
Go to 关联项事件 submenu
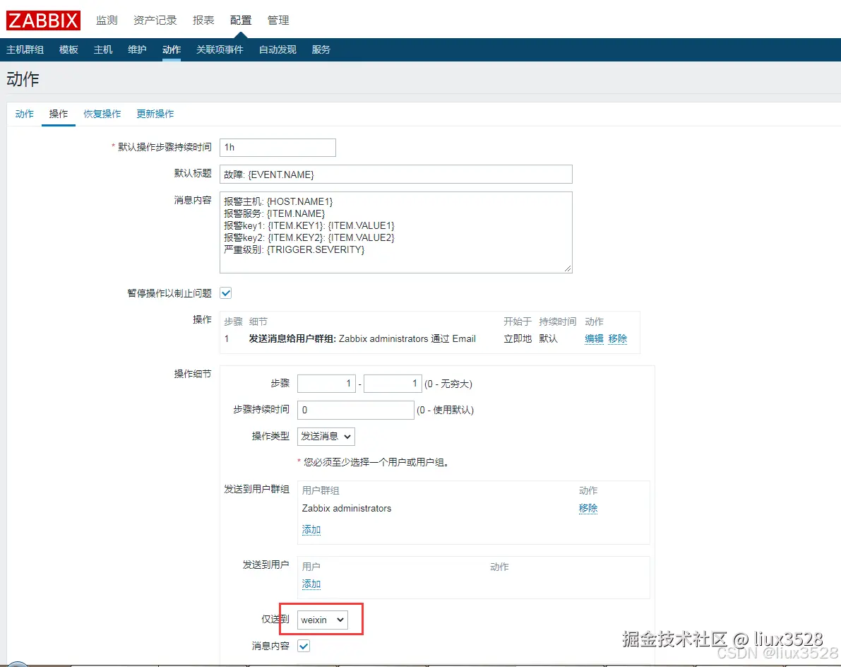pos(220,49)
